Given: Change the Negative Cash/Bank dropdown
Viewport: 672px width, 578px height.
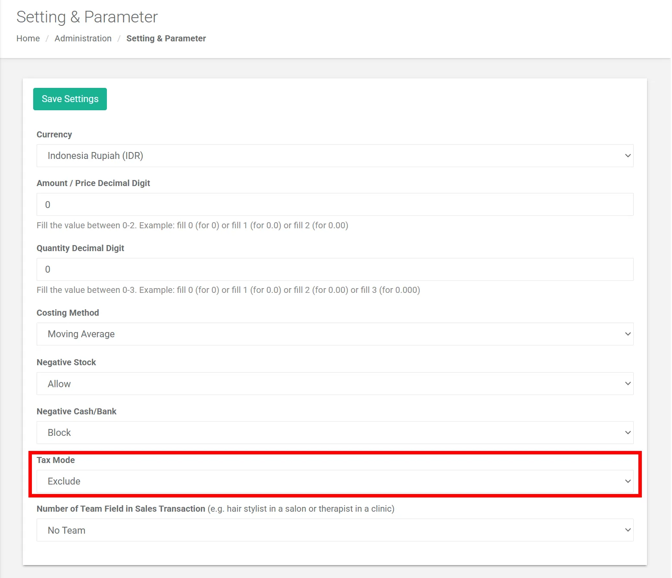Looking at the screenshot, I should coord(335,432).
